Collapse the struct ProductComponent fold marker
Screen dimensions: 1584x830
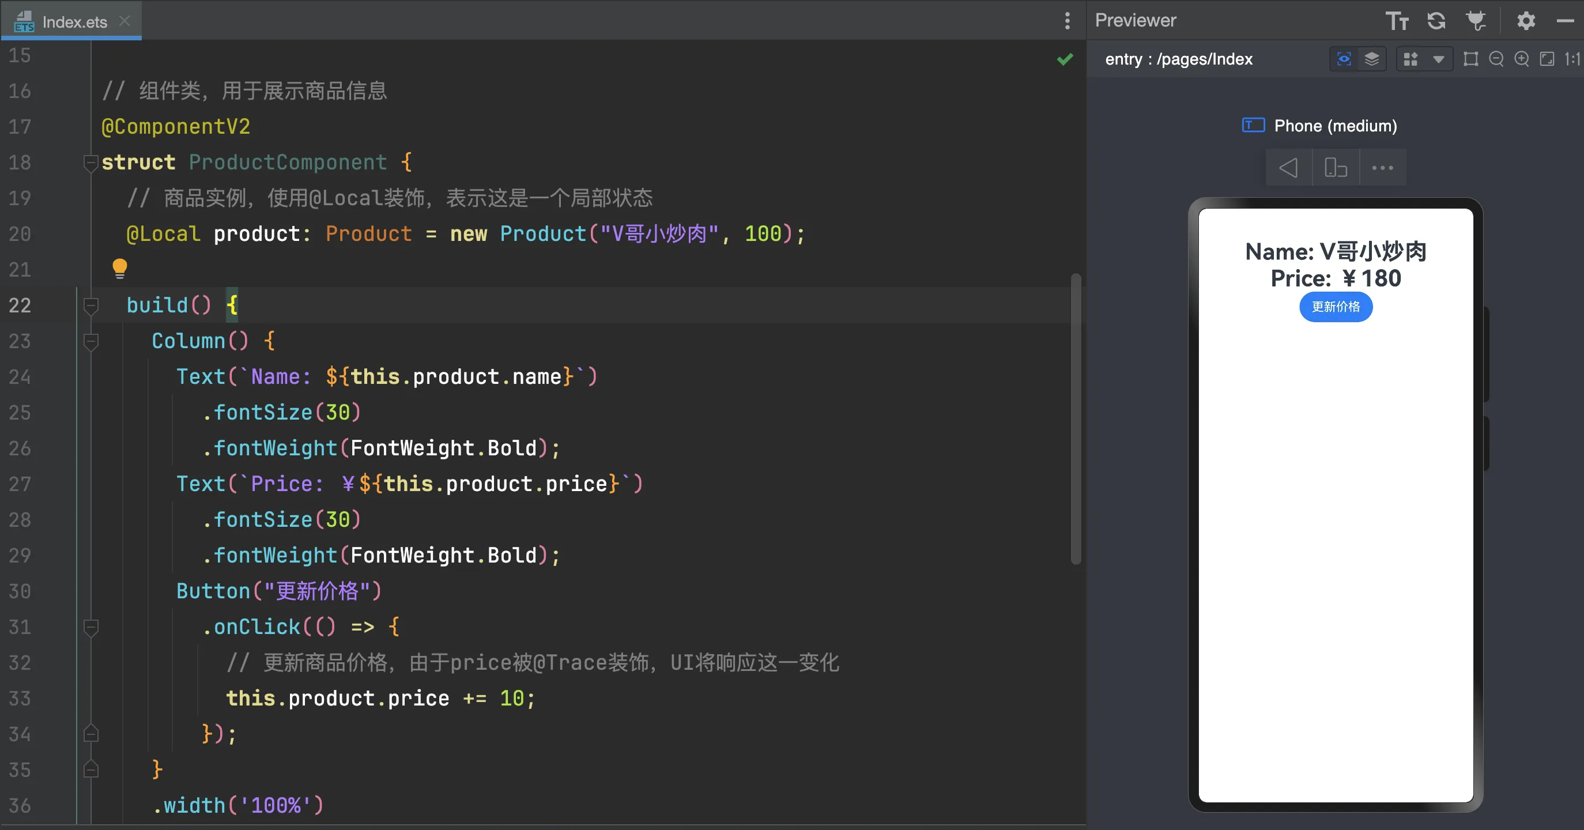point(91,163)
